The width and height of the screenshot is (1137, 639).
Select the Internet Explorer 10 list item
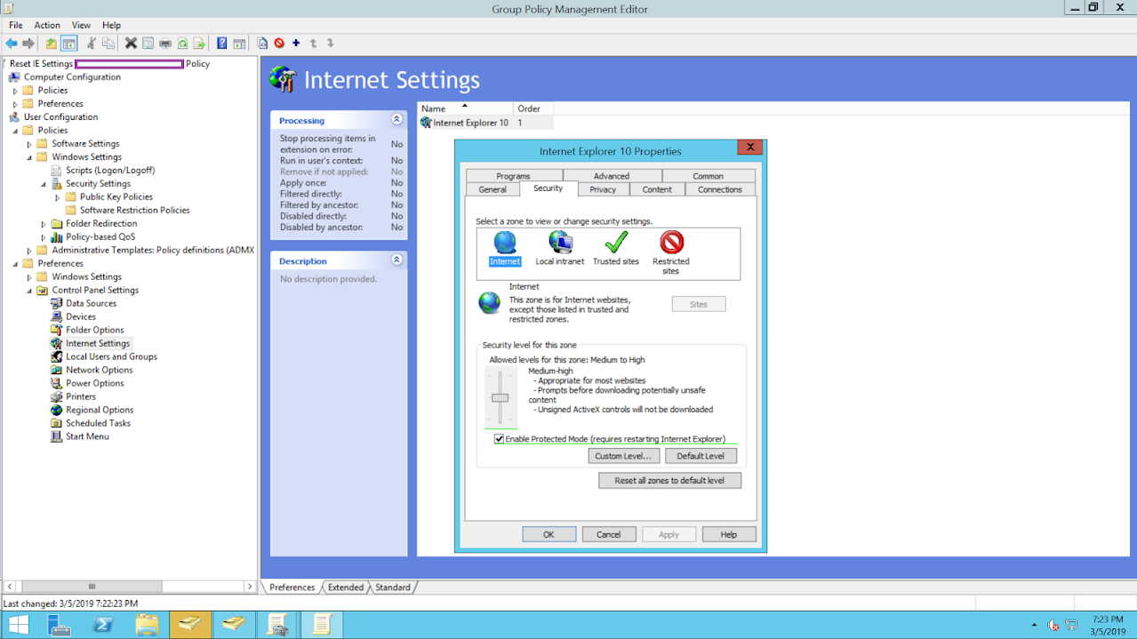tap(485, 123)
